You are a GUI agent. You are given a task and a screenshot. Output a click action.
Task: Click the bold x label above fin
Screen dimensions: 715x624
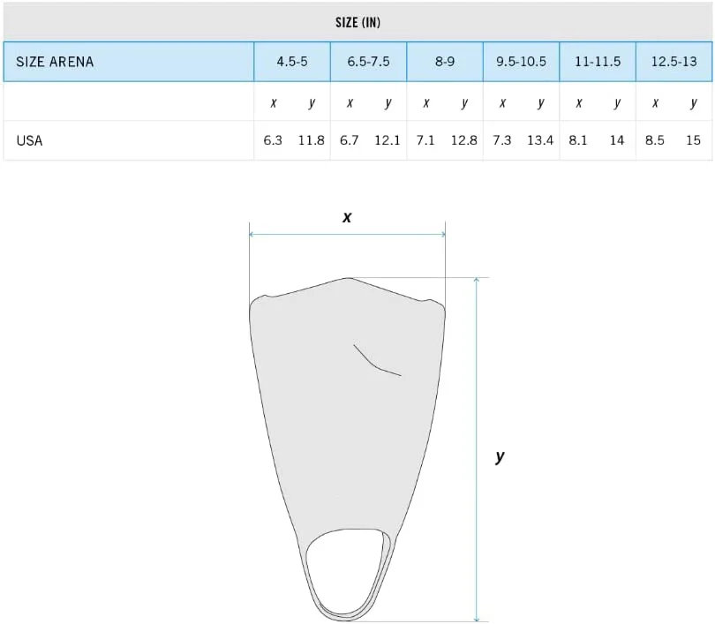pyautogui.click(x=347, y=217)
